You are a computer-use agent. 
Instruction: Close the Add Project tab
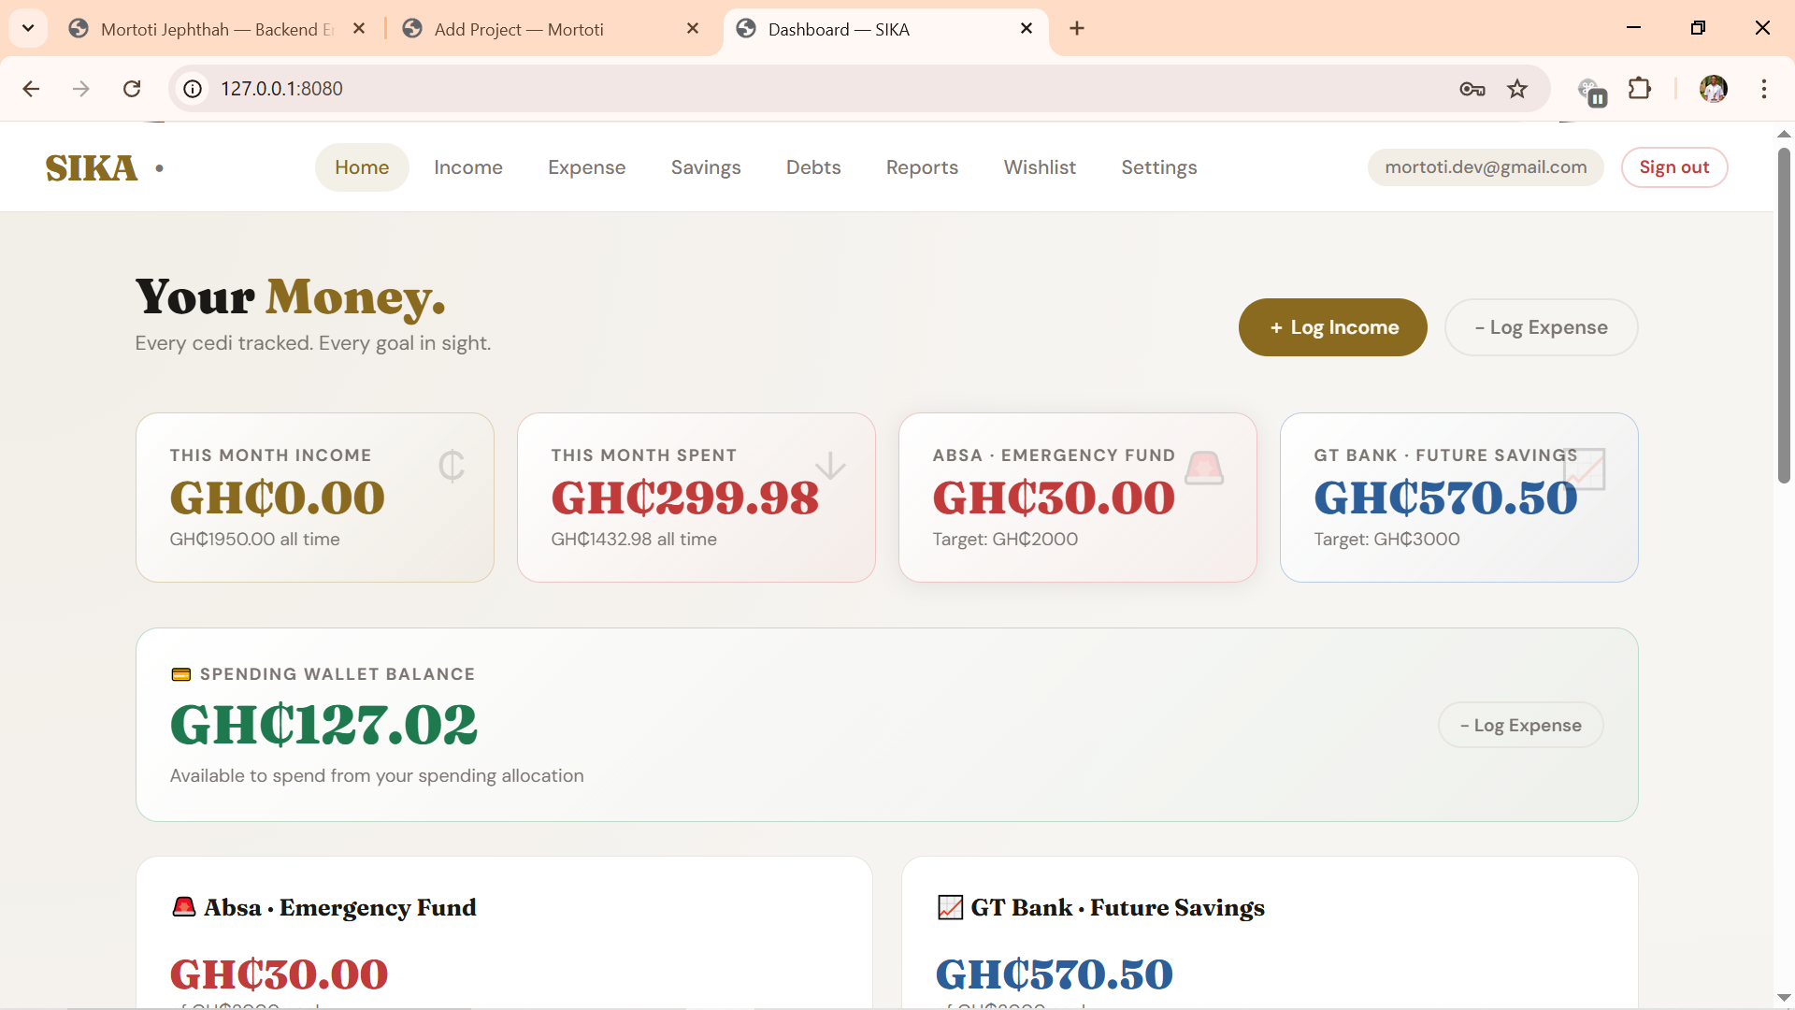(x=693, y=29)
